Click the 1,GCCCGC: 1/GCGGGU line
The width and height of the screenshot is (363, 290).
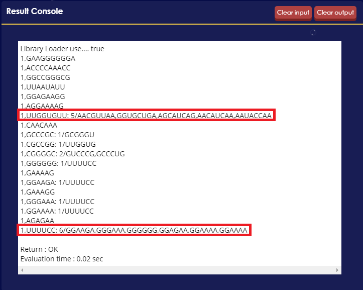[57, 135]
